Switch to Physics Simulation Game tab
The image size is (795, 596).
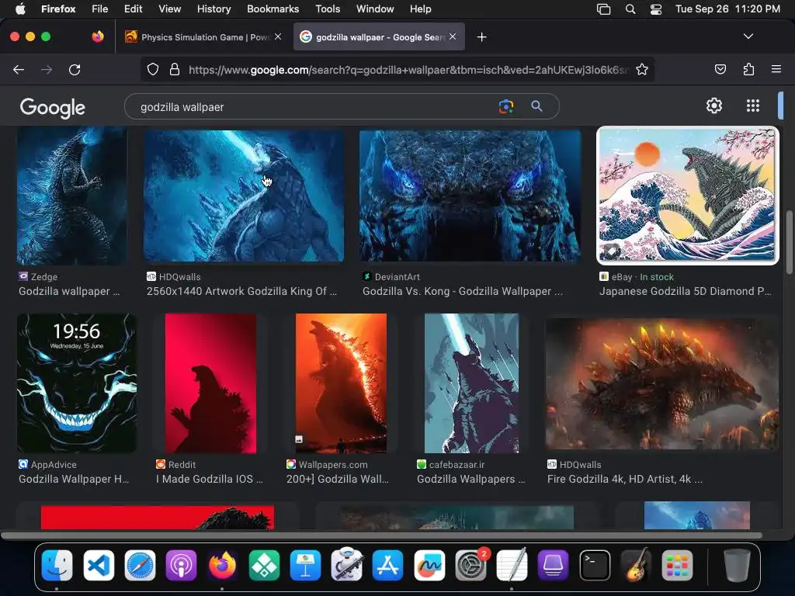(x=203, y=36)
